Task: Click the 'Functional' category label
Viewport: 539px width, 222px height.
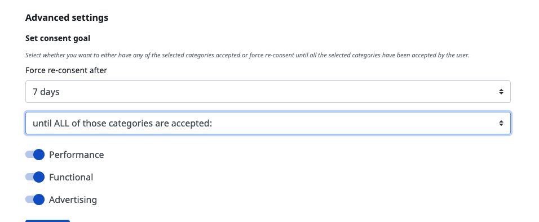Action: pyautogui.click(x=71, y=177)
